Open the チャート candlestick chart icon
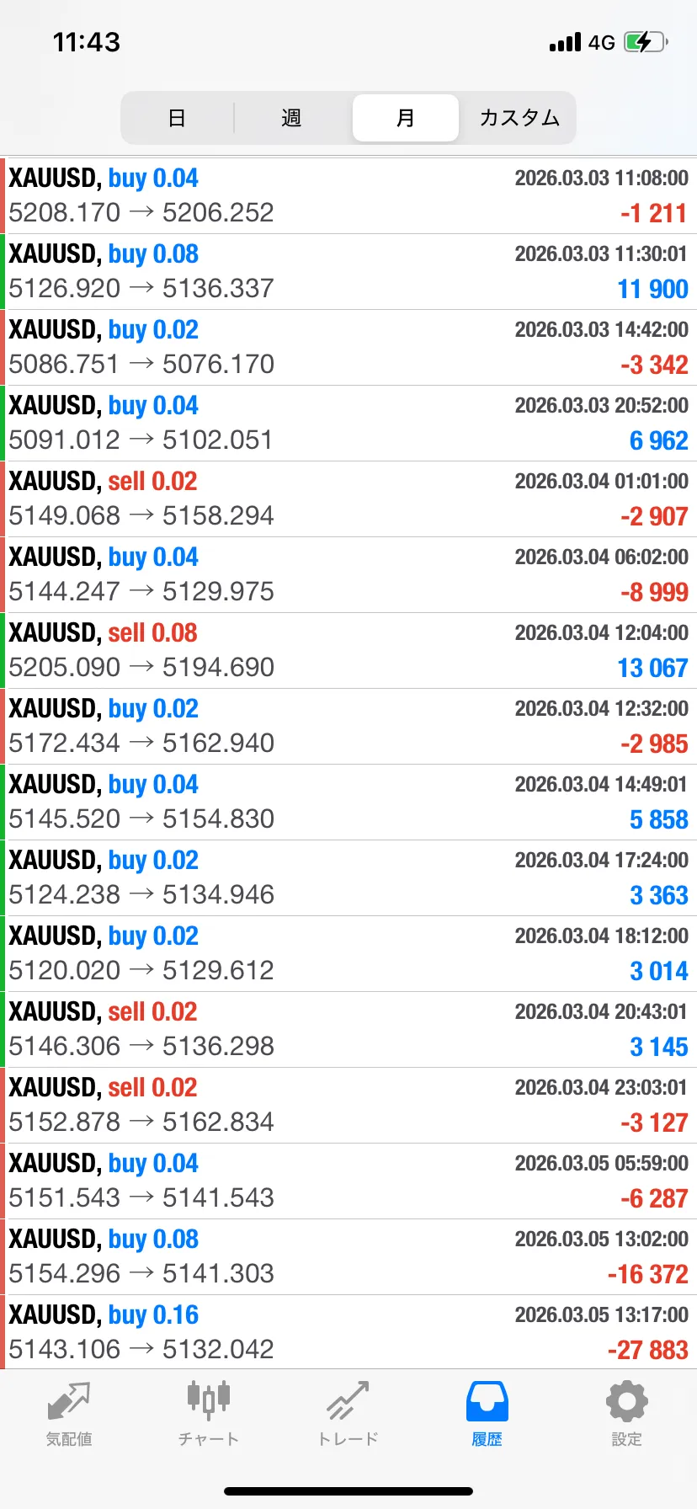The image size is (697, 1509). (x=208, y=1400)
